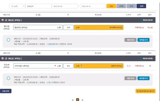
Task: Go to previous page with « arrow
Action: pyautogui.click(x=73, y=100)
